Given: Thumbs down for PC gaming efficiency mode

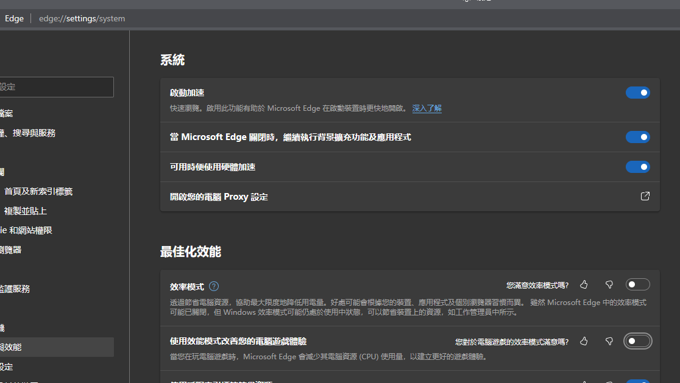Looking at the screenshot, I should click(609, 342).
